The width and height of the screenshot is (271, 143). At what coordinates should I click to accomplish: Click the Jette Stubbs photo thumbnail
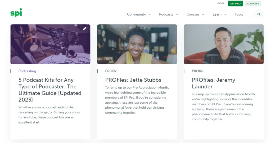point(137,44)
